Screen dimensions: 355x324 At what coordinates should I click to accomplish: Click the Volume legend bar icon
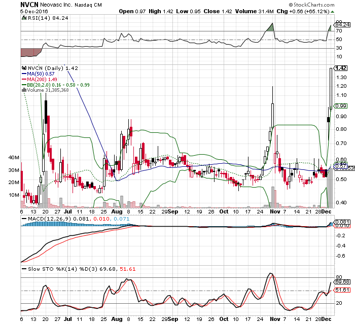pyautogui.click(x=23, y=91)
